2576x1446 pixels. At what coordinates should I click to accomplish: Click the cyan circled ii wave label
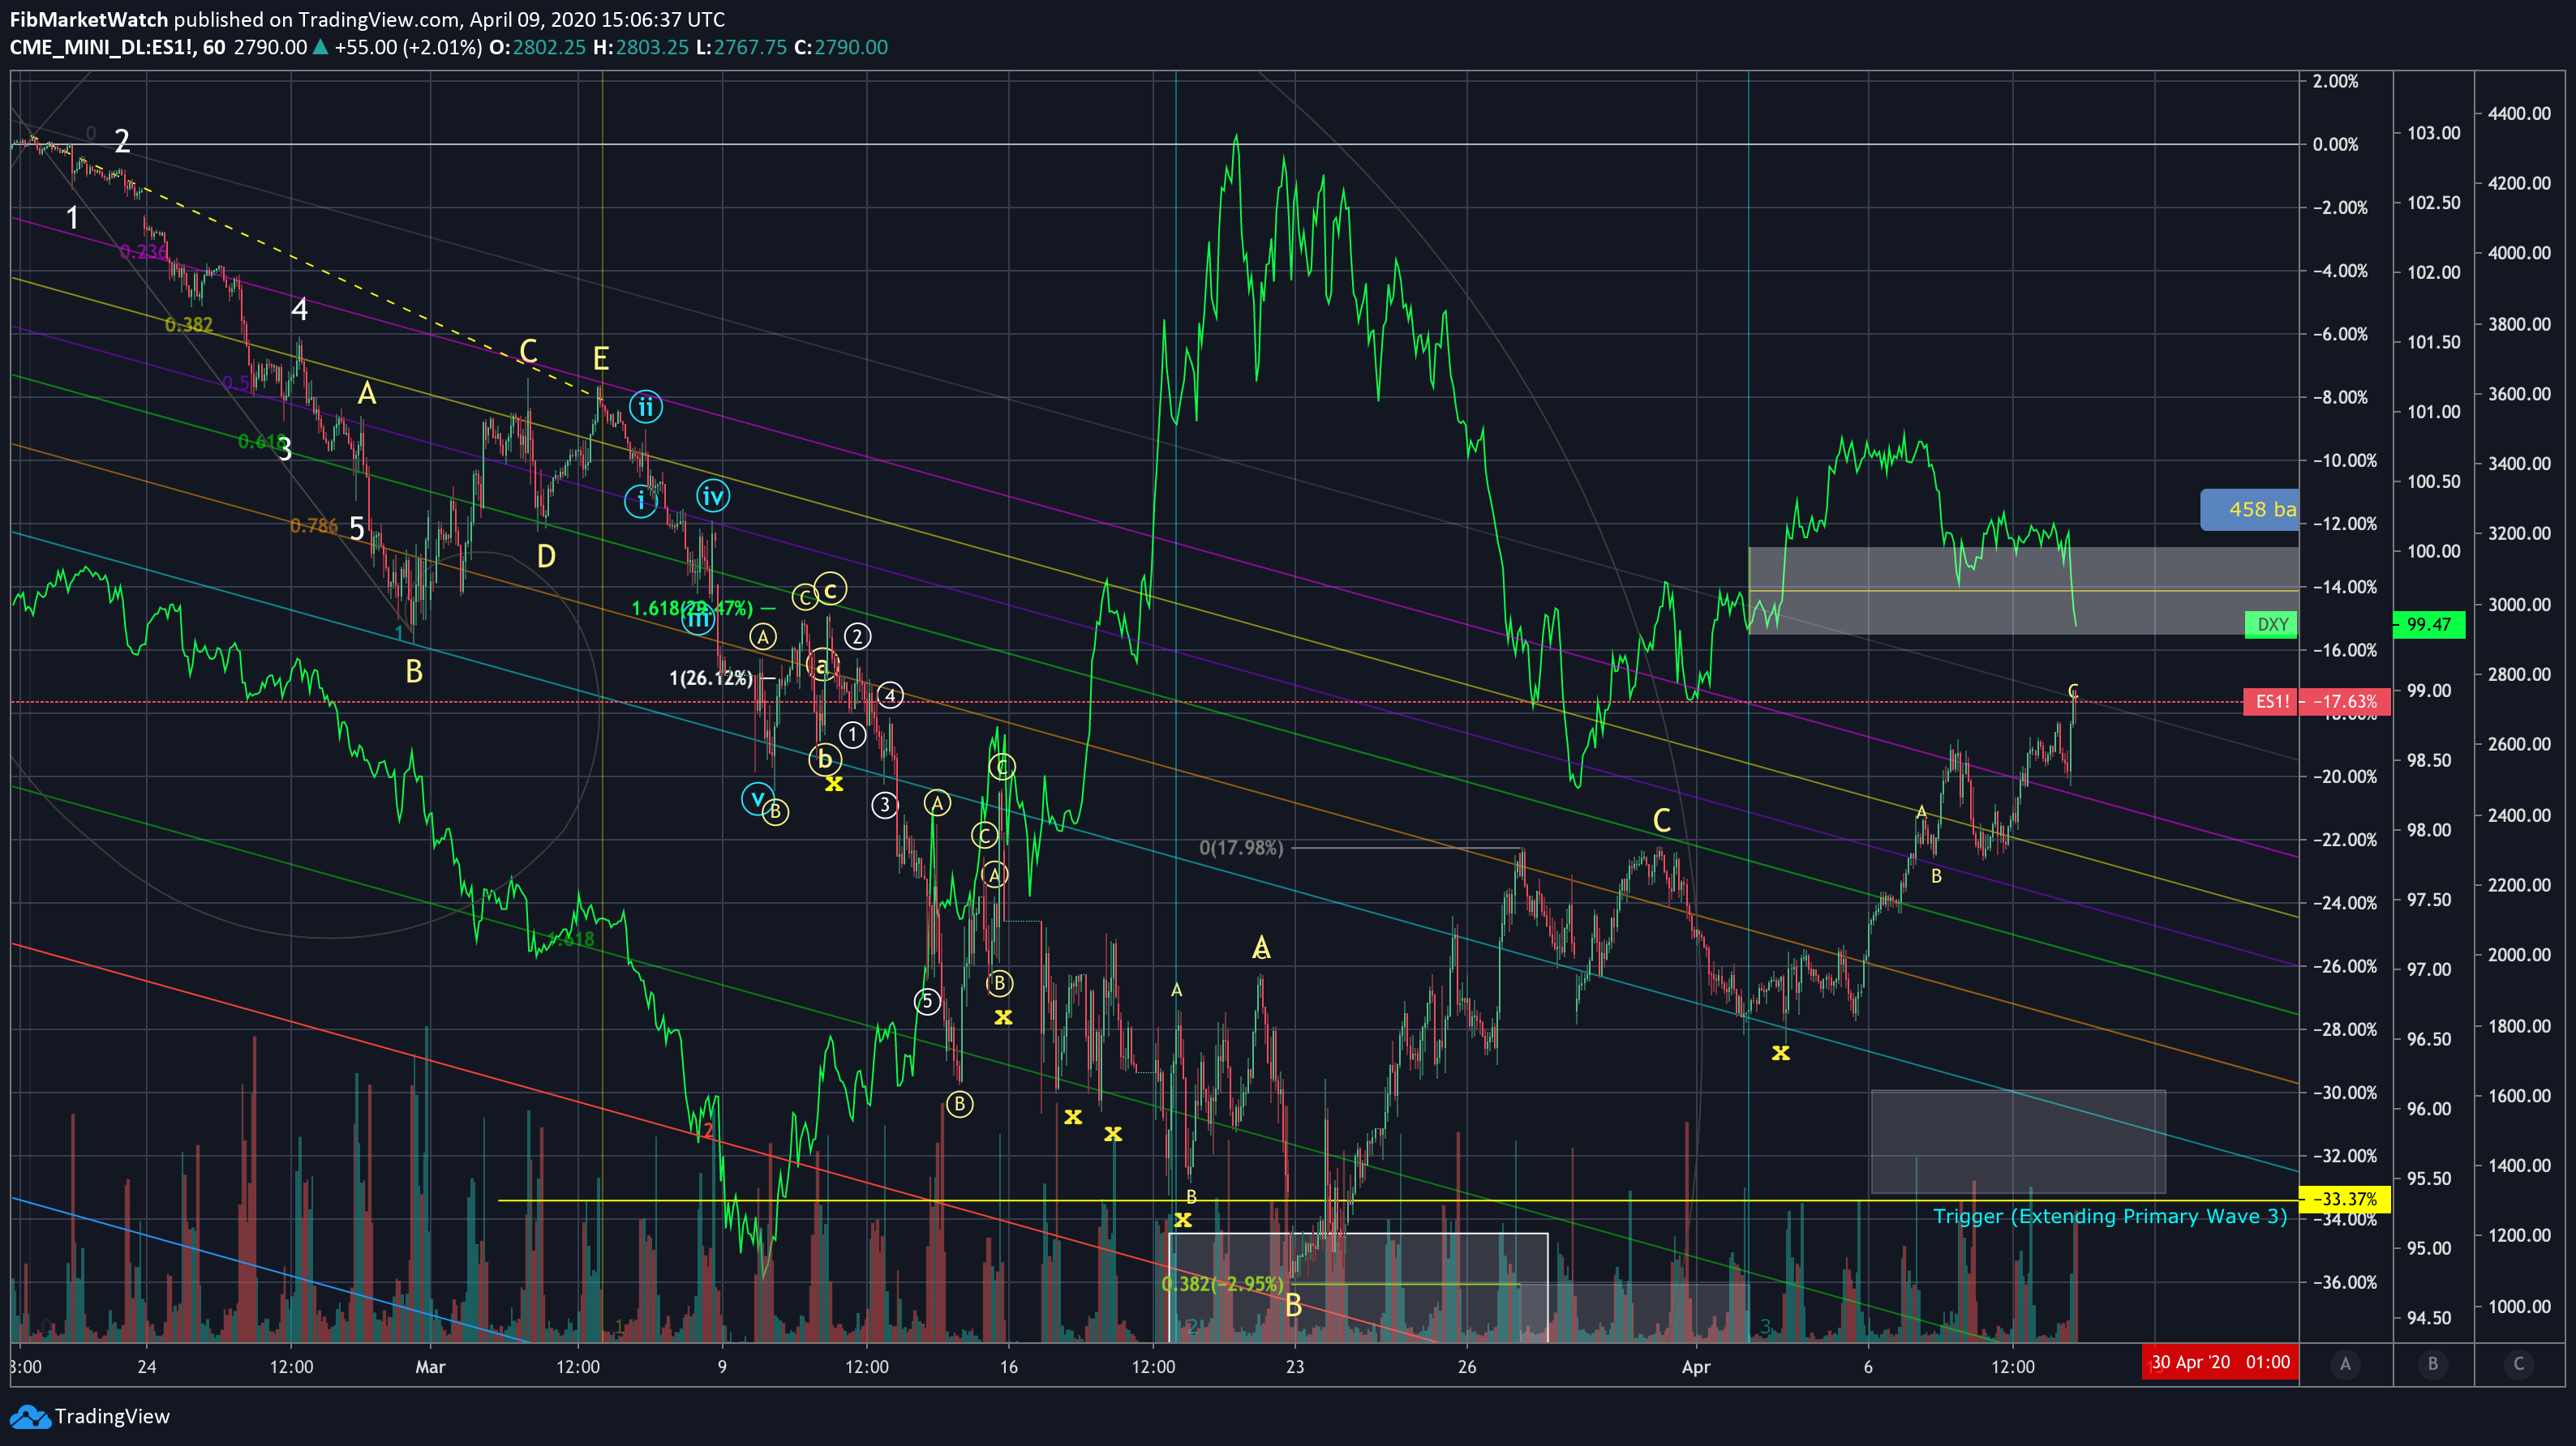(x=646, y=407)
